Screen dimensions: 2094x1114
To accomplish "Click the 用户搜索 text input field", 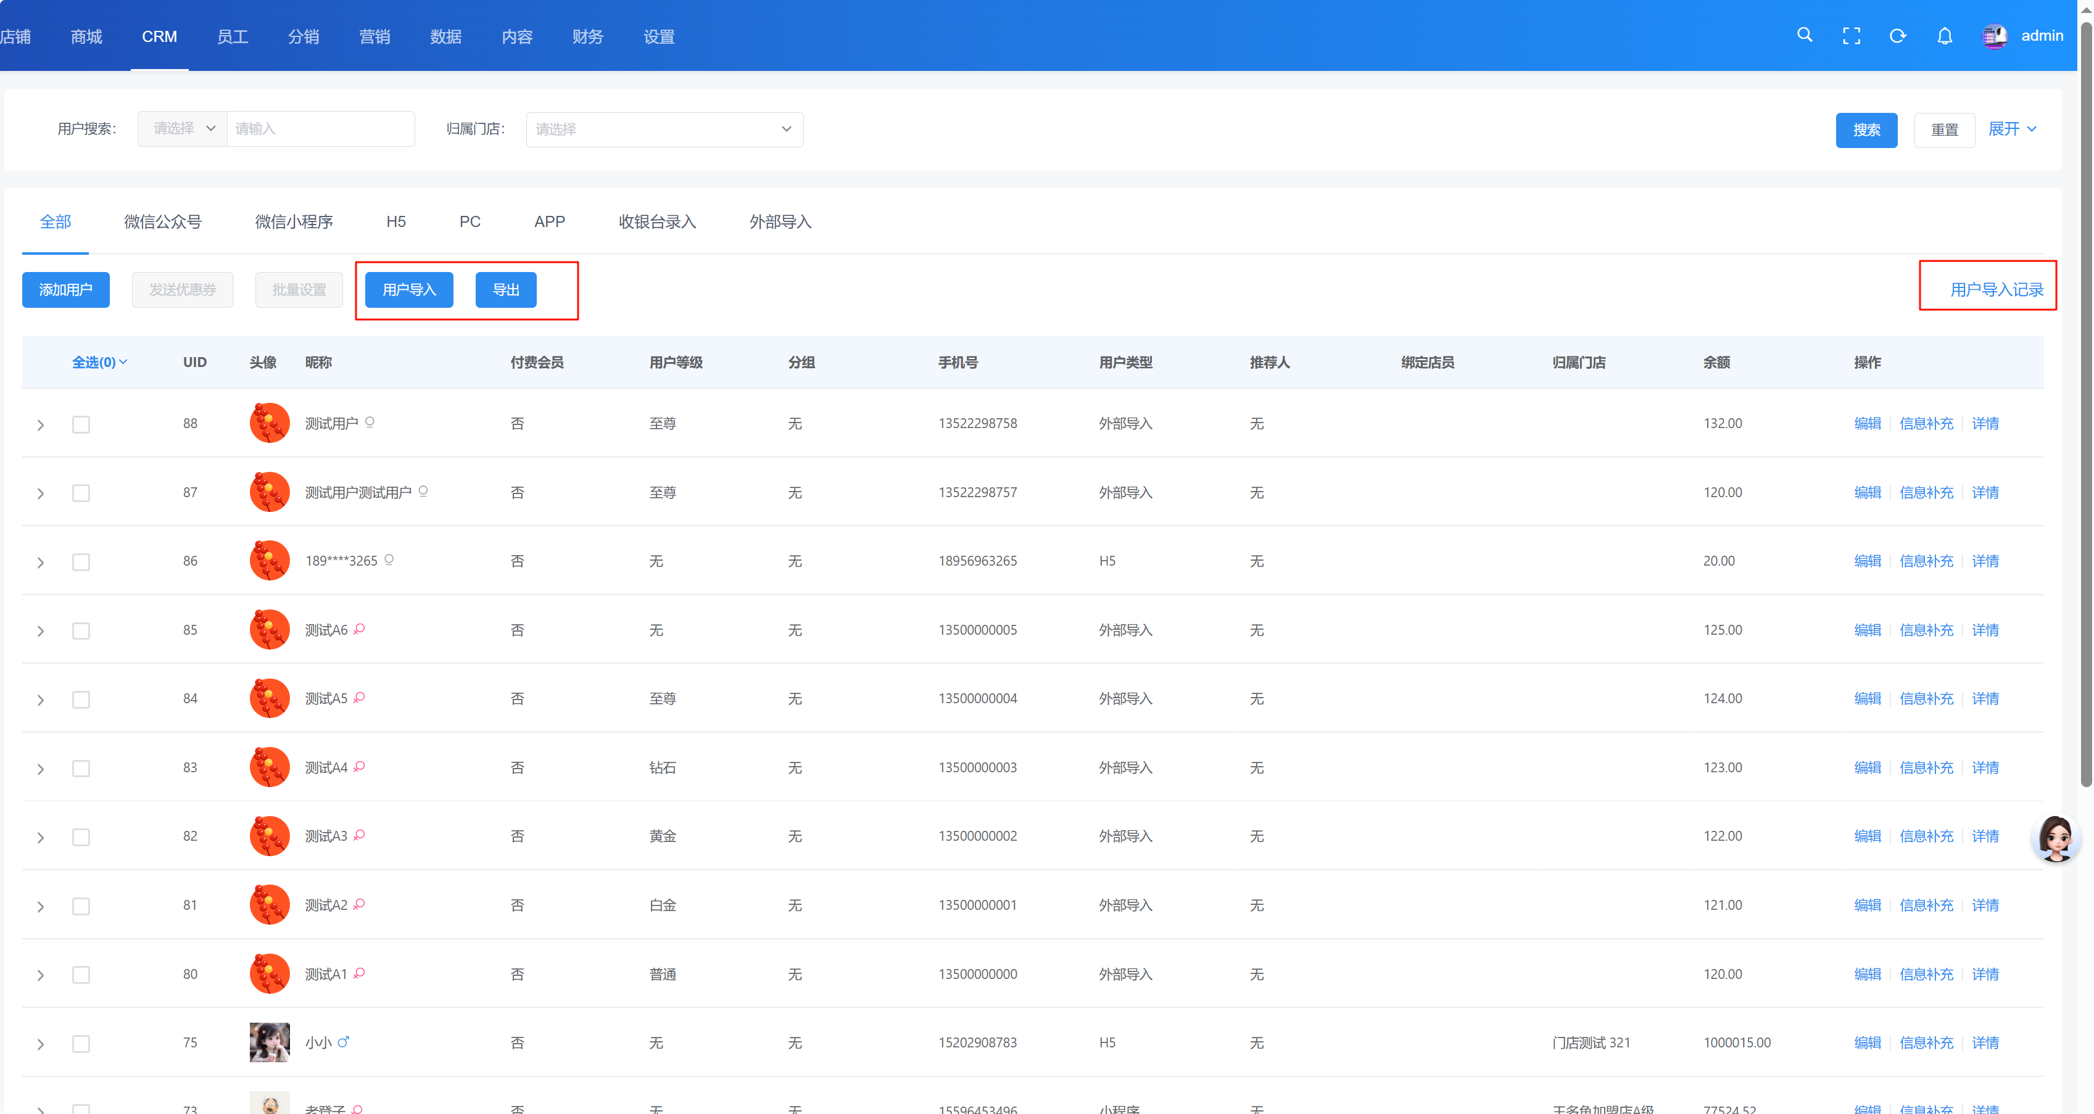I will point(320,129).
